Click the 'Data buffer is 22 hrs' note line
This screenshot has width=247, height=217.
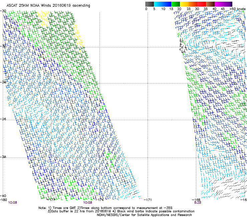[x=121, y=211]
